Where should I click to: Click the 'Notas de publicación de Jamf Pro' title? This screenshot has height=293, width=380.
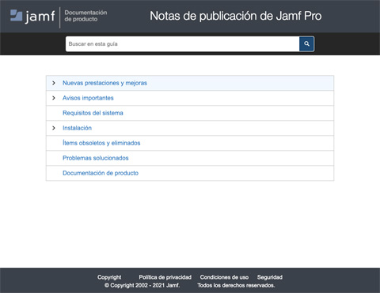tap(236, 16)
